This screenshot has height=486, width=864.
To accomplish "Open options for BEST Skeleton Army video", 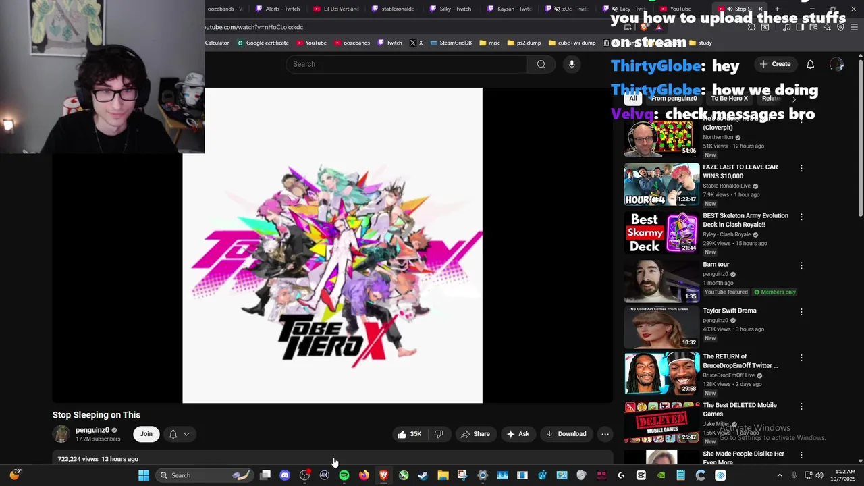I will click(x=801, y=217).
